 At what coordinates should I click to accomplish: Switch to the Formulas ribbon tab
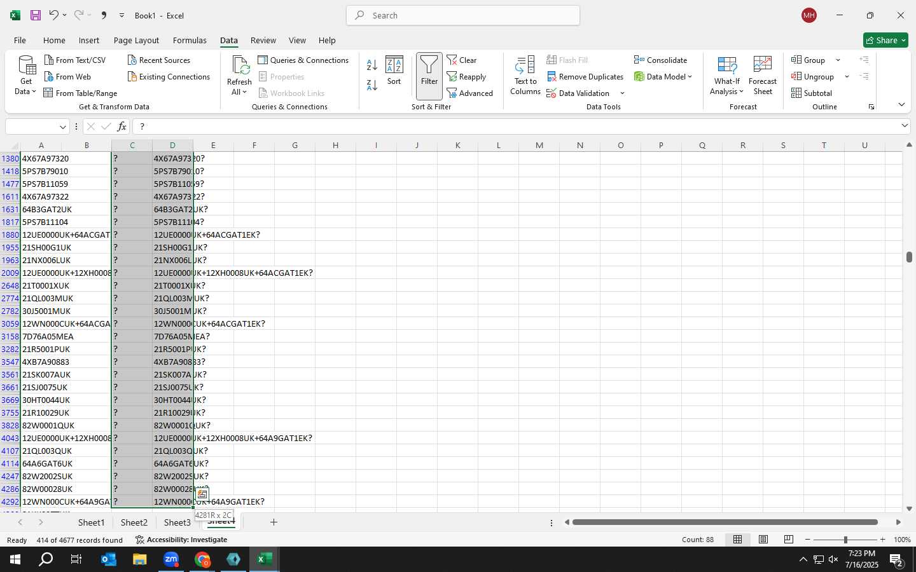pos(190,40)
